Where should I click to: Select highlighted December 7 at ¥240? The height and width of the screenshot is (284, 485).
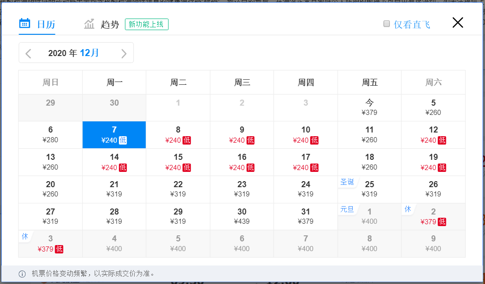tap(114, 135)
